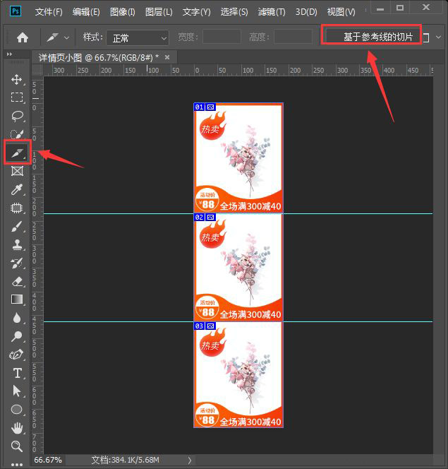Select the Ellipse shape tool

click(x=17, y=409)
